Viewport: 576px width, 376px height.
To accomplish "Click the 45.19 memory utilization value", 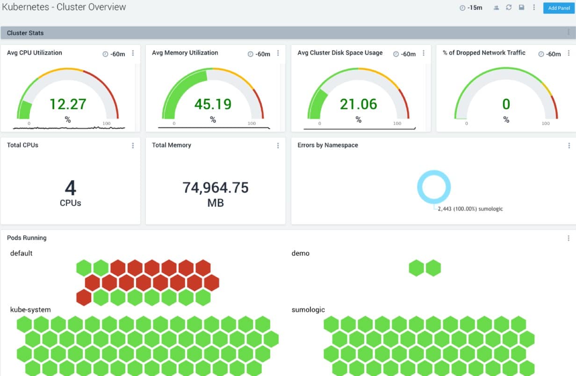I will point(213,104).
